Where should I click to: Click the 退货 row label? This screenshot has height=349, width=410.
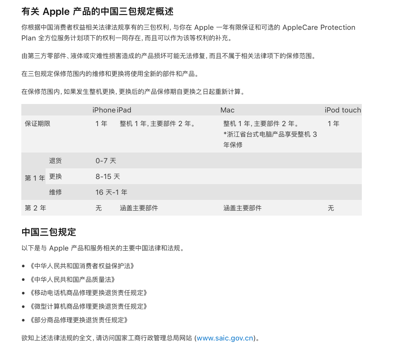[55, 161]
